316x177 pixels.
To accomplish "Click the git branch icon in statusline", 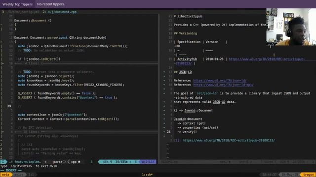I will point(11,162).
